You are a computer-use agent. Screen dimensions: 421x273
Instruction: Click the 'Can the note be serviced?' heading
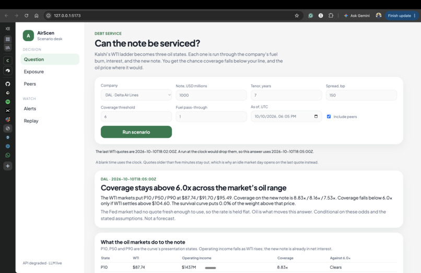click(147, 43)
